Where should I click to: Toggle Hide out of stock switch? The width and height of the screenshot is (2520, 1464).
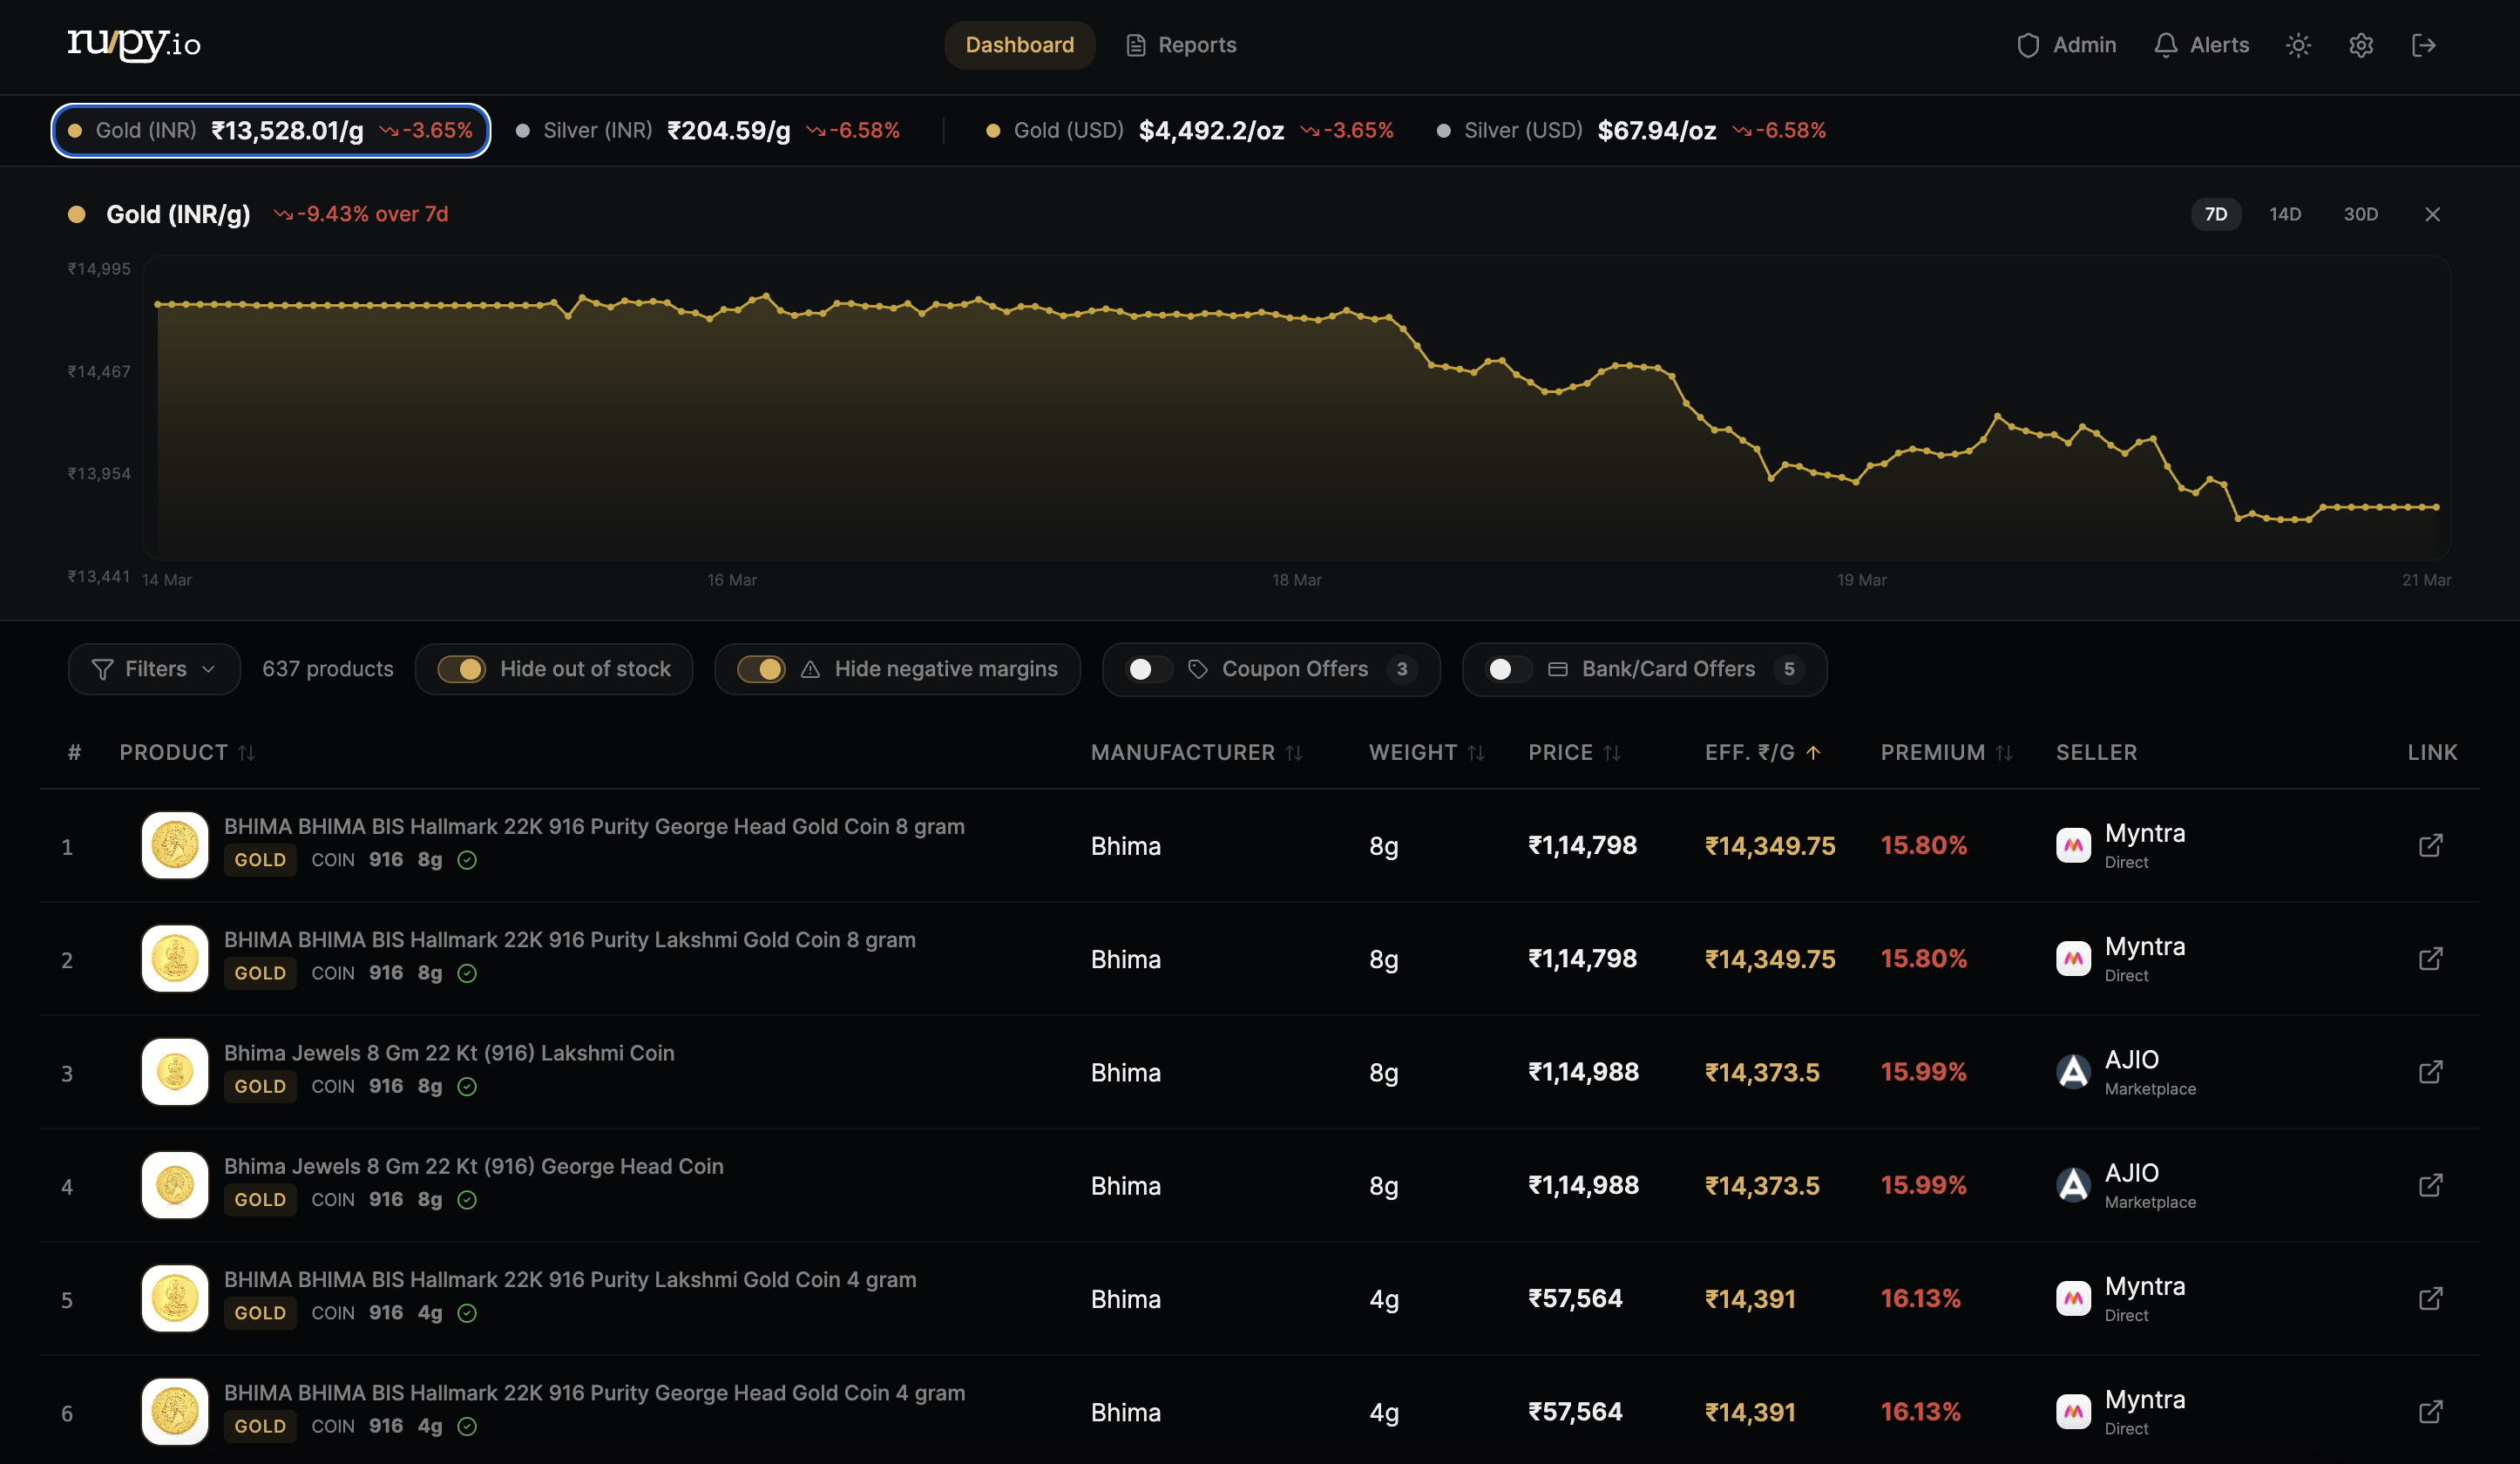point(461,669)
